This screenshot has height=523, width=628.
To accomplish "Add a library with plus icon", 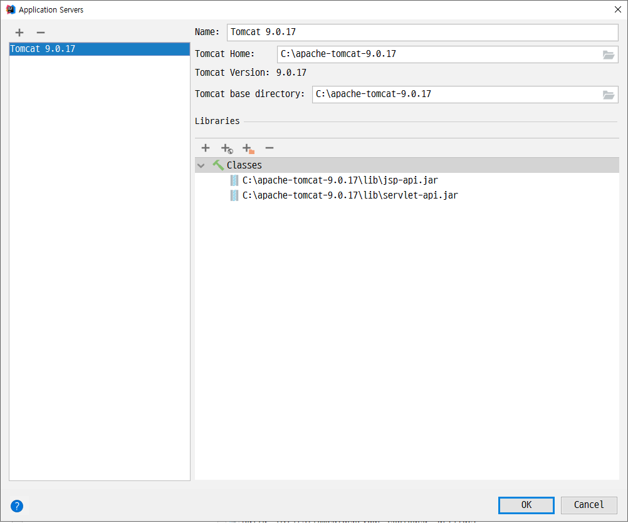I will (206, 148).
